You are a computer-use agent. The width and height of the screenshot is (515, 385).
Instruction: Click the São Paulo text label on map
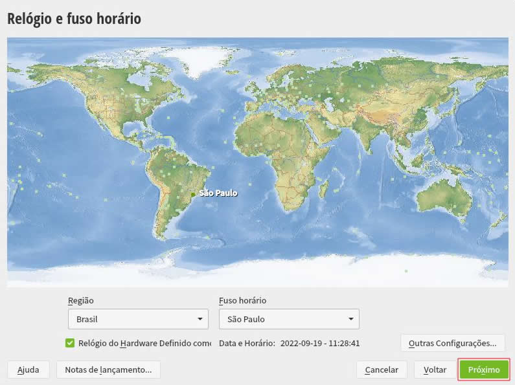point(218,193)
